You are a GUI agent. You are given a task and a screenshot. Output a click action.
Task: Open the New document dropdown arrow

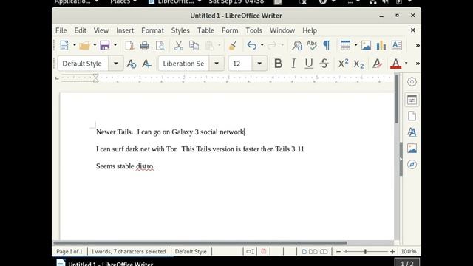[x=74, y=46]
